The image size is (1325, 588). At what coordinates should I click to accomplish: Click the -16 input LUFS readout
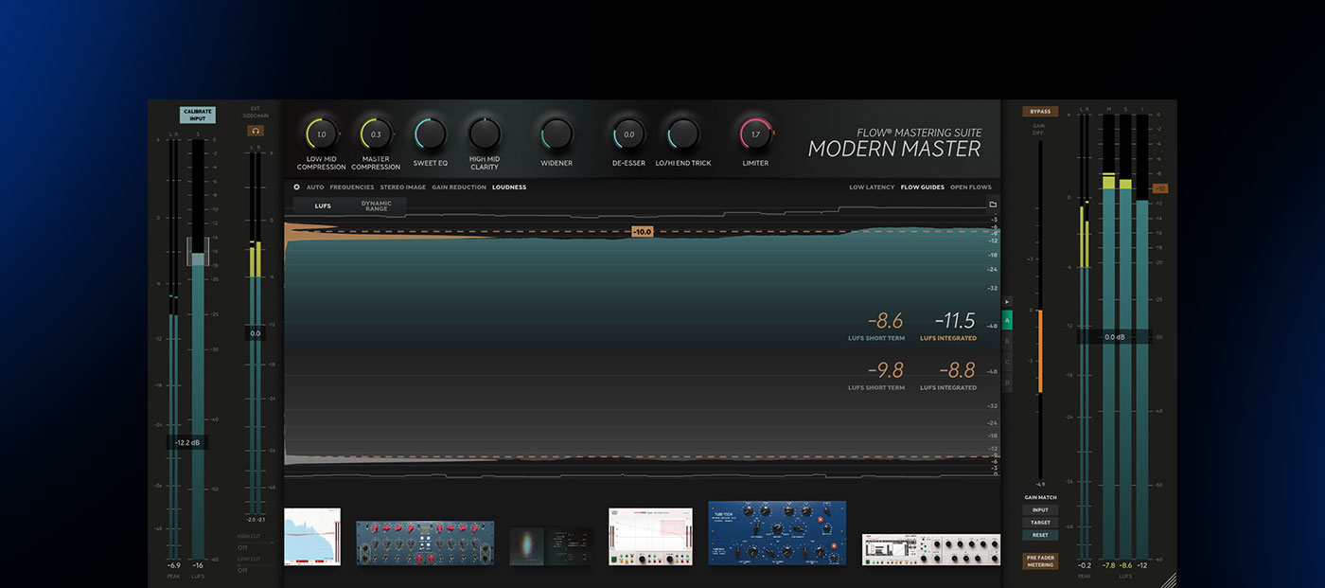[198, 565]
